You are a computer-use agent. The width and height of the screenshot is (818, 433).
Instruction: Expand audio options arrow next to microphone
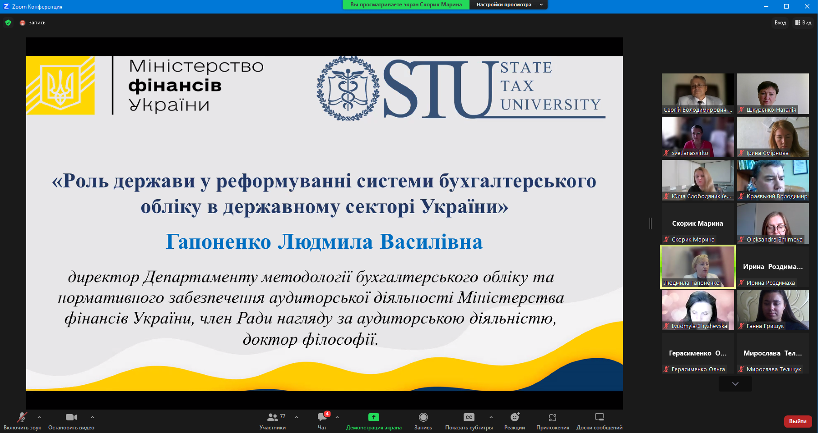39,417
